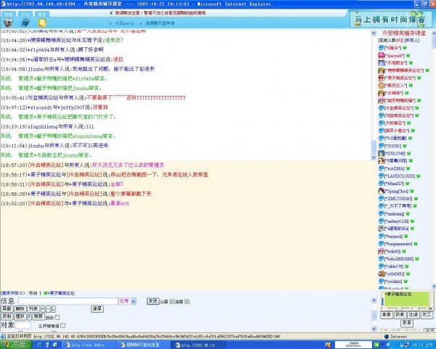Click the yellow blog 'B' icon
The width and height of the screenshot is (436, 349).
tap(42, 22)
